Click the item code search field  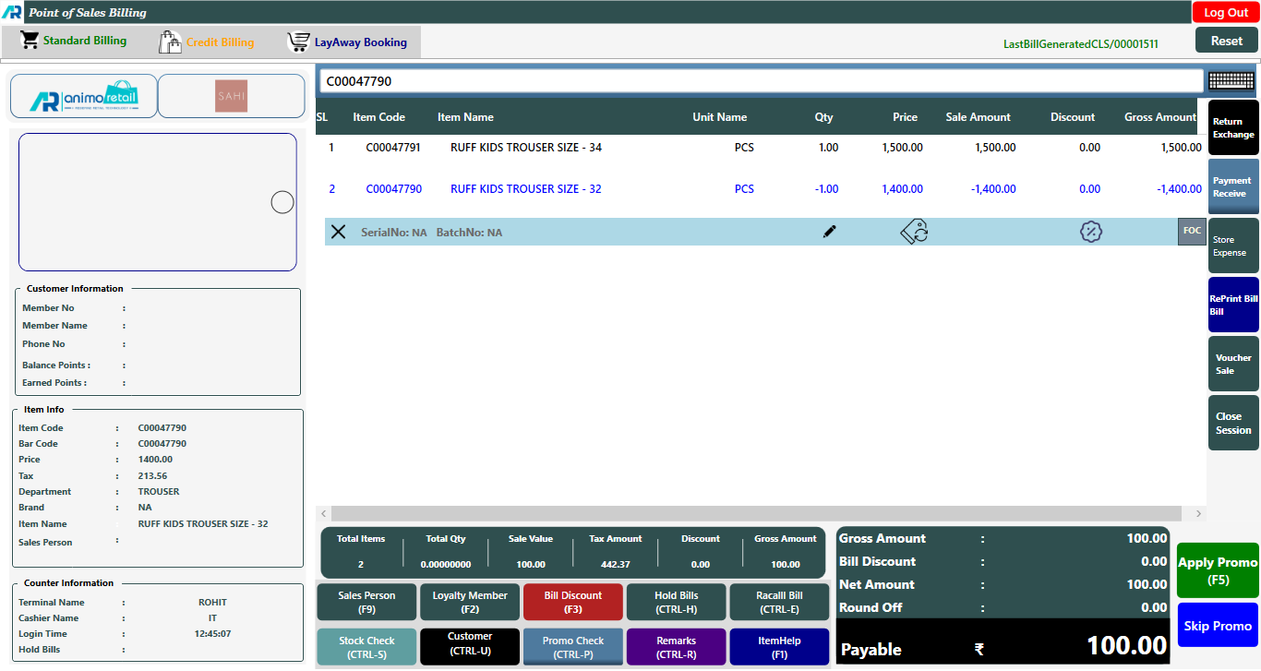(x=761, y=81)
